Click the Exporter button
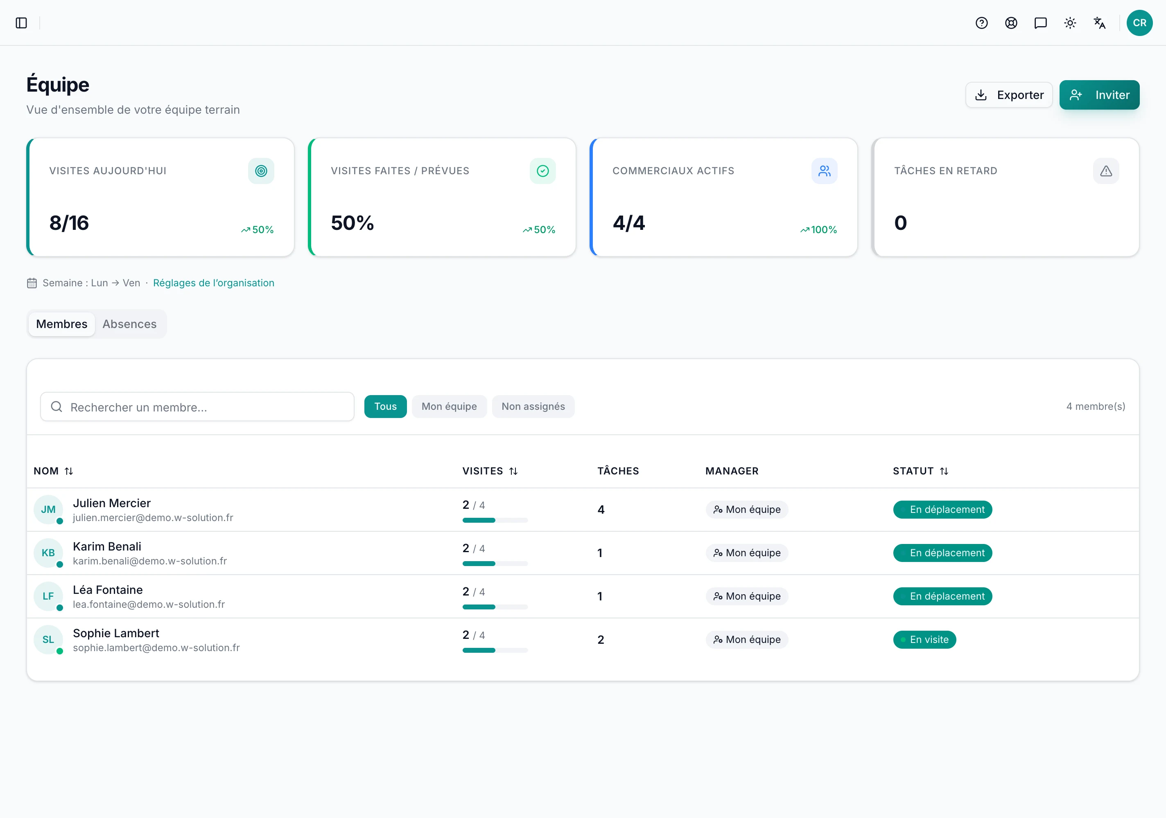 click(1009, 95)
